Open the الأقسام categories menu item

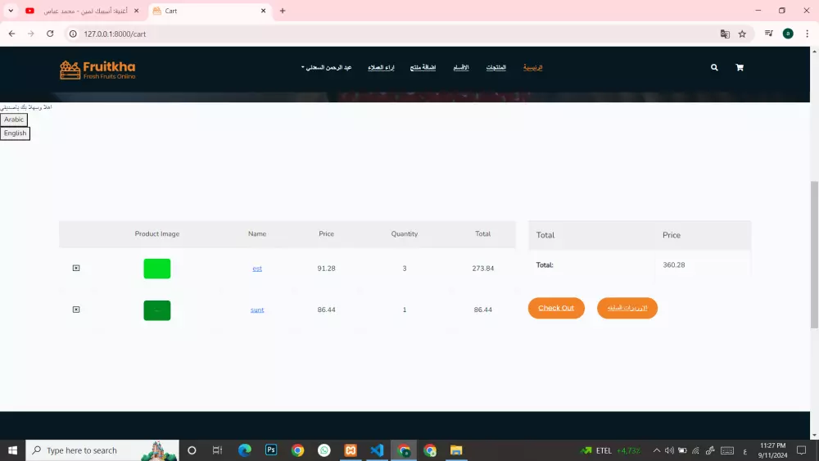(x=460, y=67)
